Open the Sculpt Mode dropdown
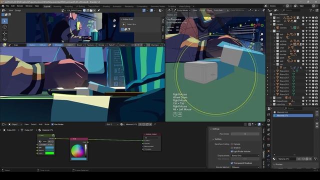 (x=181, y=10)
